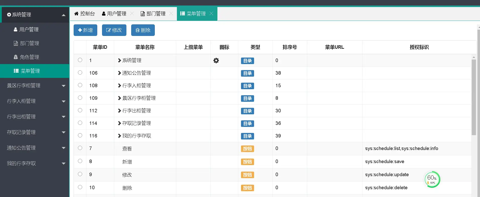The image size is (480, 197).
Task: Click the gear icon in the 图标 column
Action: [x=216, y=61]
